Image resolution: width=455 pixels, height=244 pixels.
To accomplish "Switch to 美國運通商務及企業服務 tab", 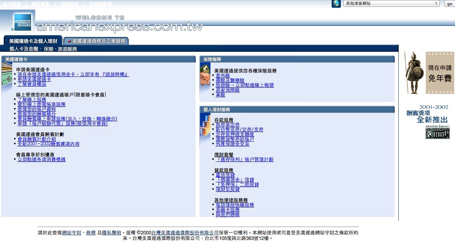I will (96, 41).
